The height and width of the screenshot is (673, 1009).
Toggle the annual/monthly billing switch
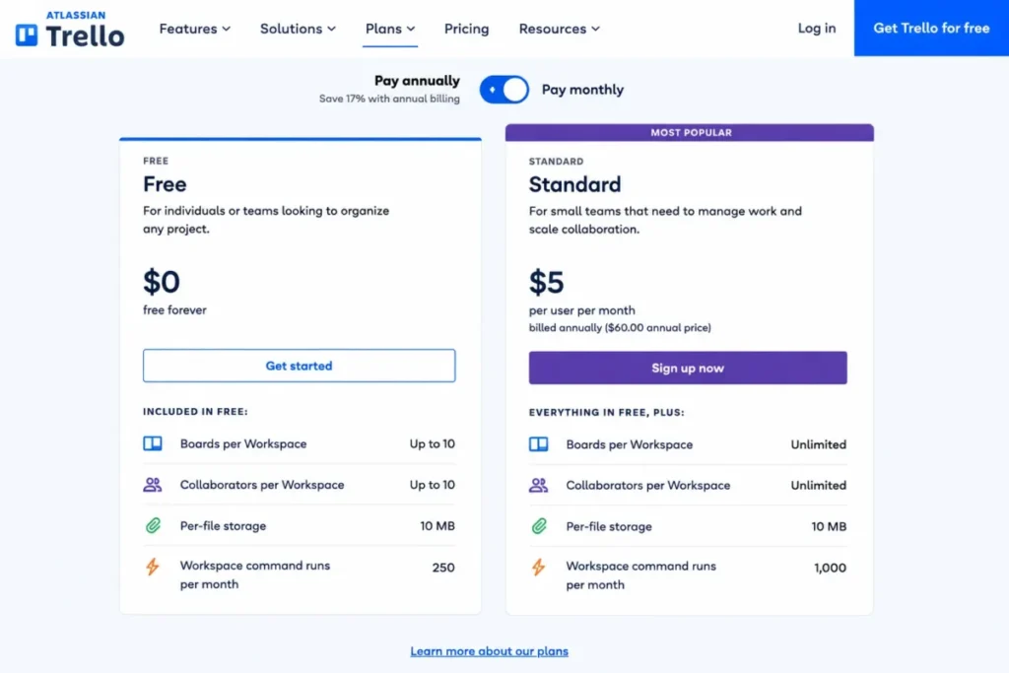(x=504, y=90)
